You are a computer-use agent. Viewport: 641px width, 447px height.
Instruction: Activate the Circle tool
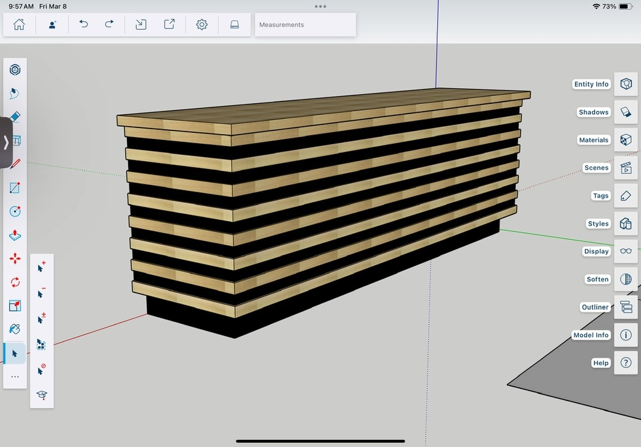coord(15,211)
